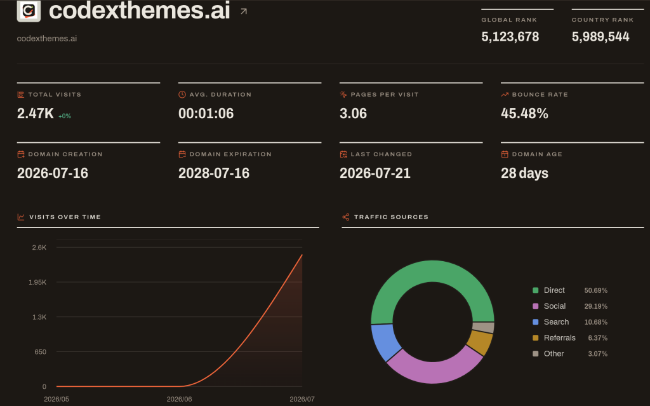Click the codexthemes.ai site logo icon
The width and height of the screenshot is (650, 406).
(x=29, y=10)
